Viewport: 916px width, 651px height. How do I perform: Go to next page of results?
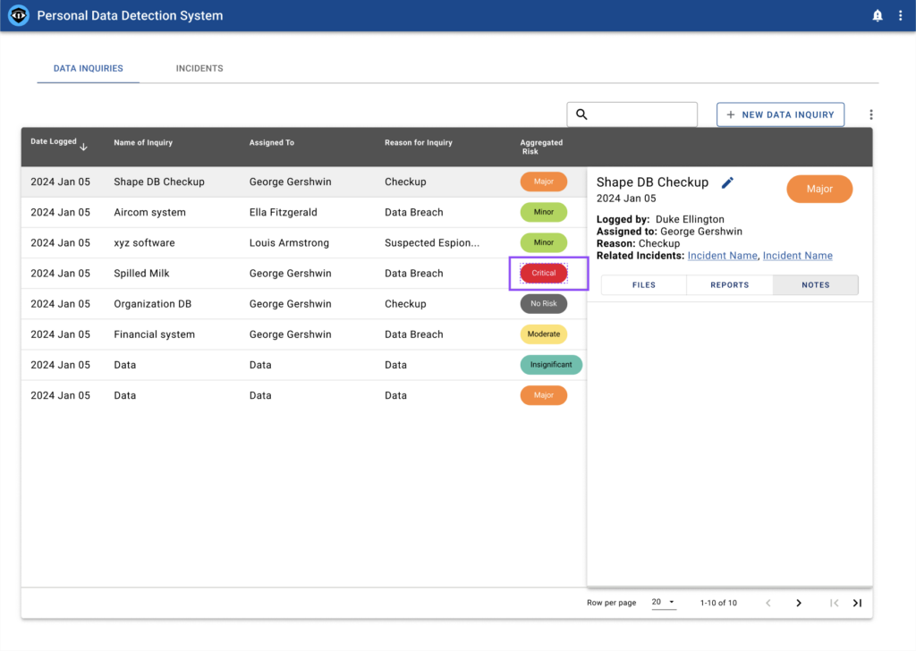tap(799, 603)
